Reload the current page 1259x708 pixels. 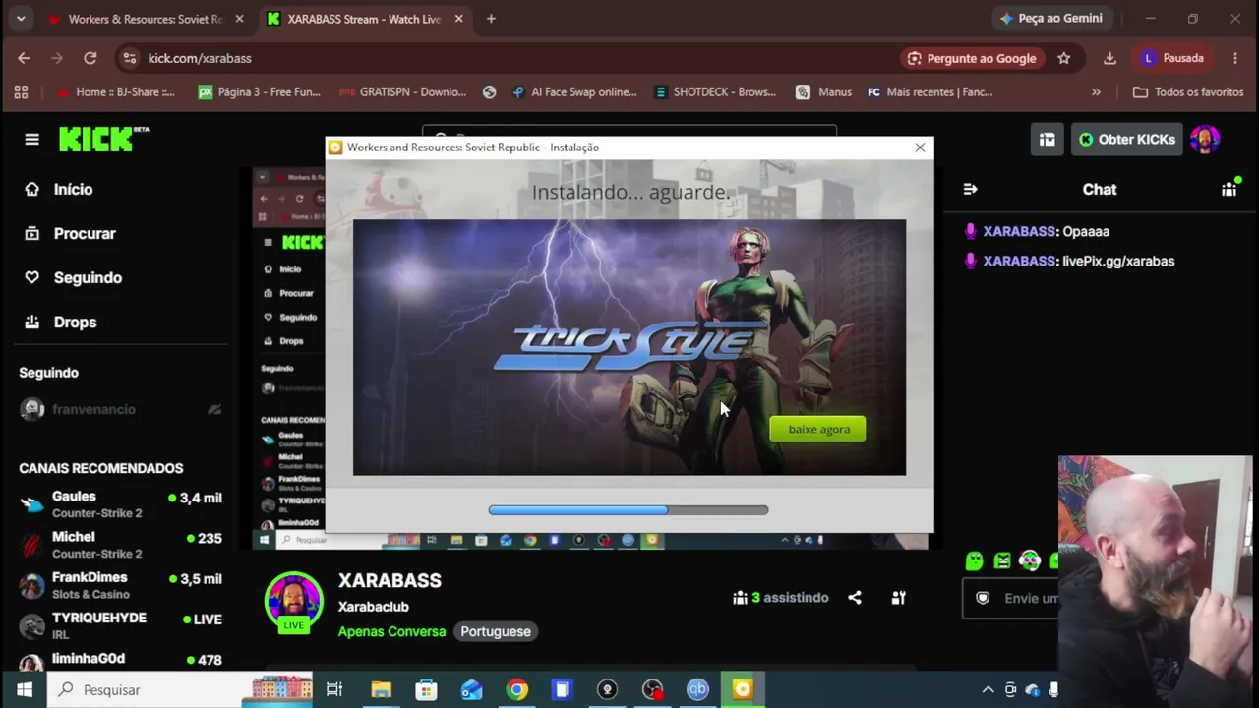pos(90,58)
